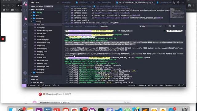This screenshot has height=111, width=197.
Task: Click Synchronize Changes icon in status bar
Action: tap(39, 85)
